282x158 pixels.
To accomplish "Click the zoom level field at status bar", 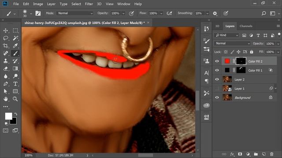I will coord(28,155).
